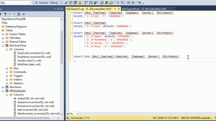Collapse dbo.EmpTemp table node
Viewport: 216px width, 121px height.
[x=3, y=46]
